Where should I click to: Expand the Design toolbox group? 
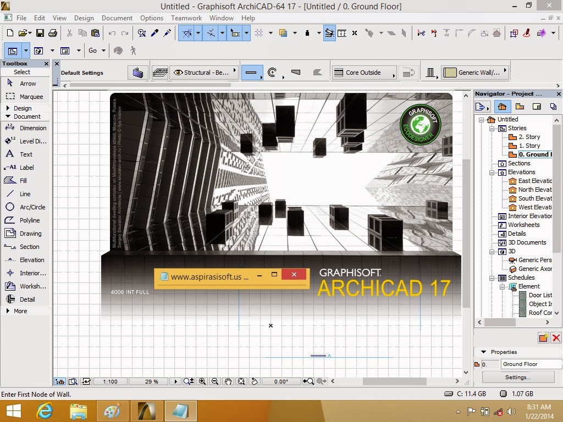(x=8, y=108)
